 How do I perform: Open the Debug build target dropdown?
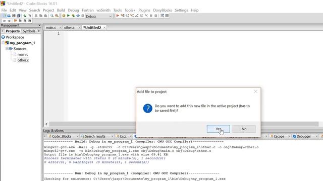point(99,16)
